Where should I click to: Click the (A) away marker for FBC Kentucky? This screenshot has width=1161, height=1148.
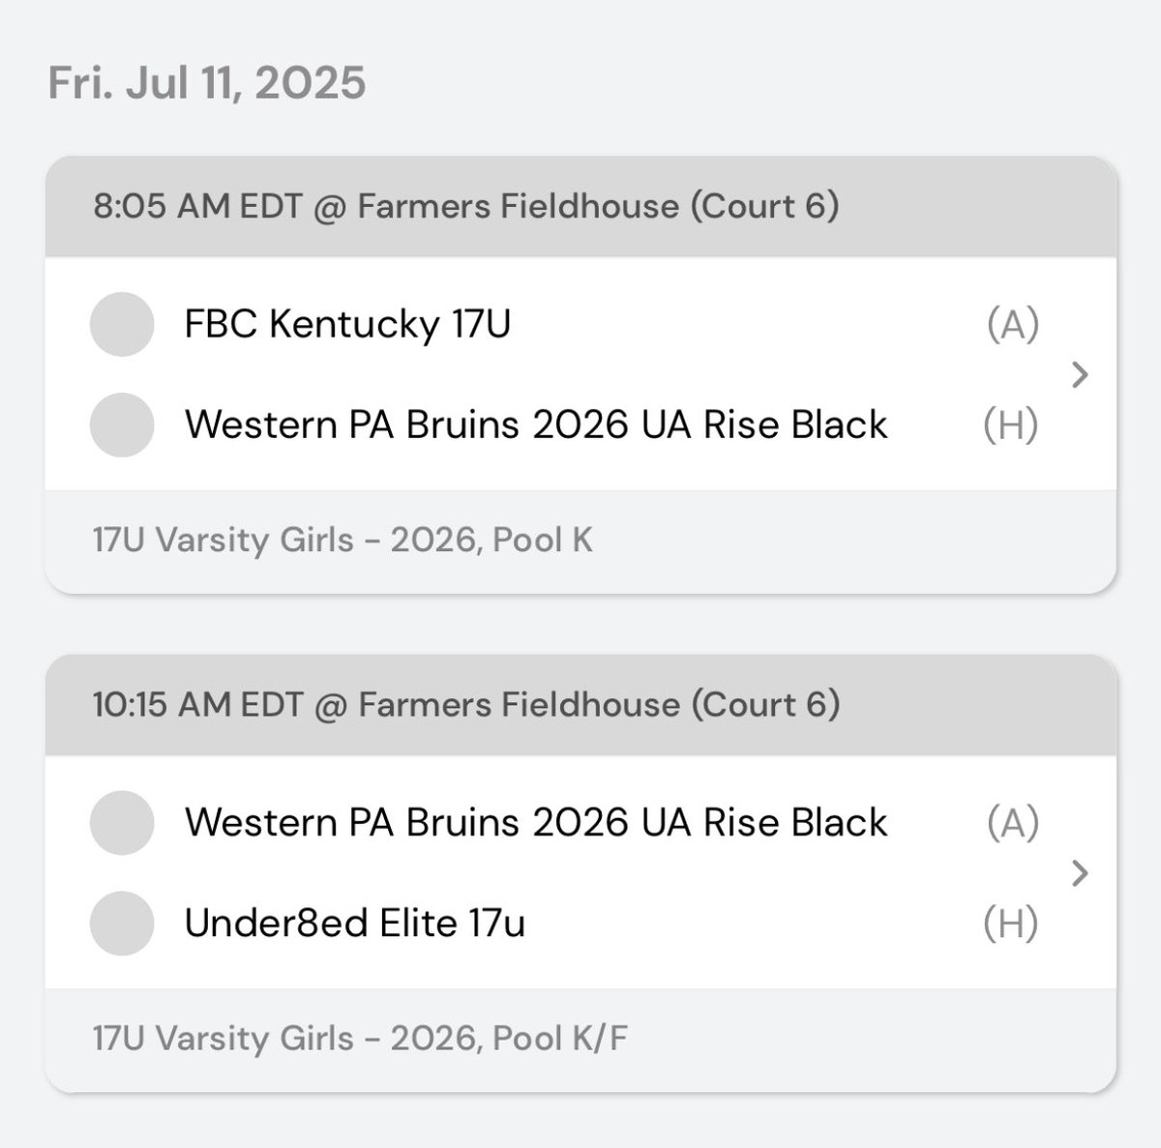pos(1013,325)
